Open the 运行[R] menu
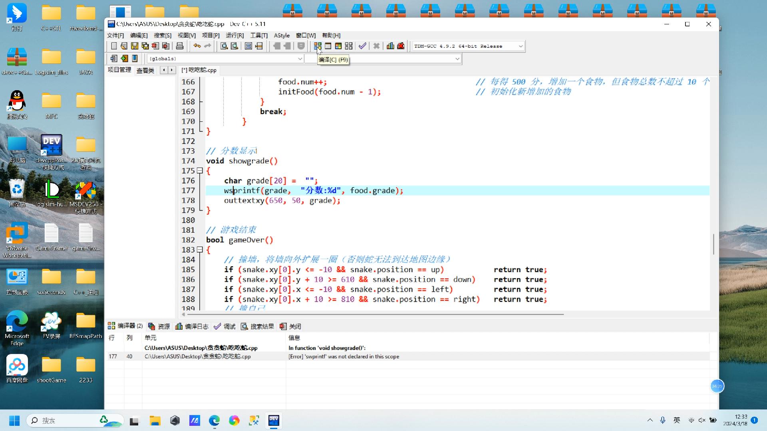767x431 pixels. [235, 36]
